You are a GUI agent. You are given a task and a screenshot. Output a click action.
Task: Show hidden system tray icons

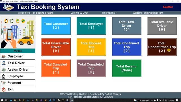click(152, 100)
